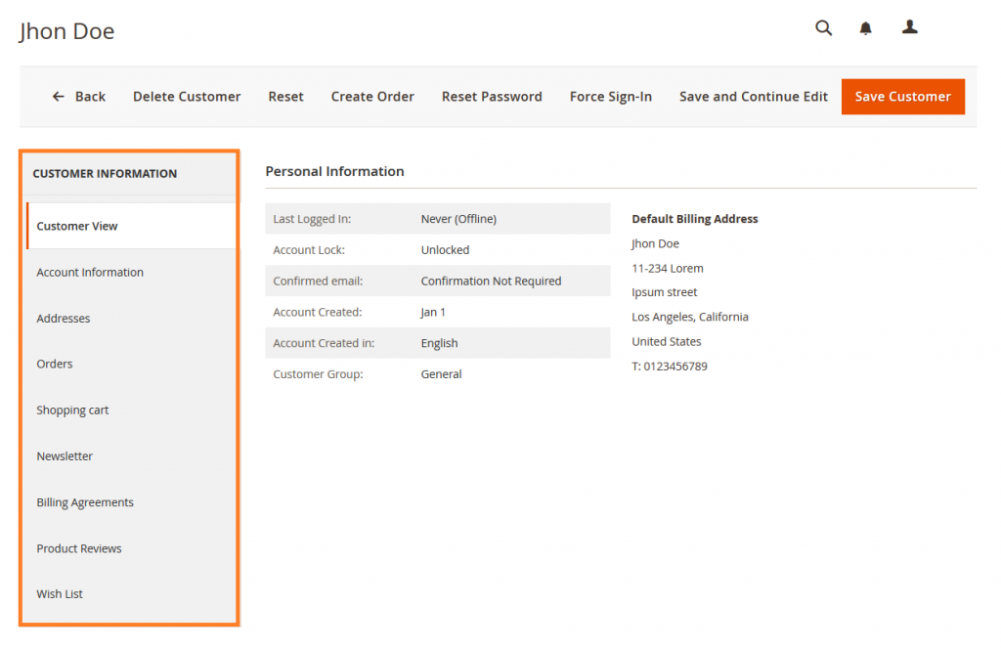The width and height of the screenshot is (1001, 649).
Task: Reset the customer form
Action: [285, 96]
